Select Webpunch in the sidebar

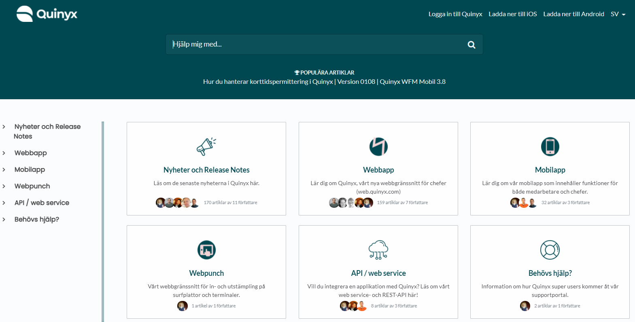tap(32, 186)
